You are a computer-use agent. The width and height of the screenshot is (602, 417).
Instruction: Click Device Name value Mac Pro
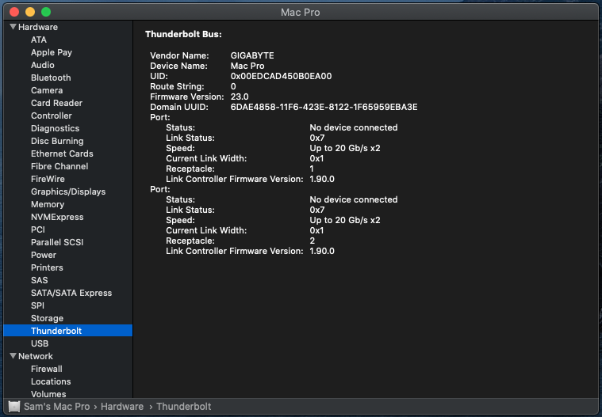click(x=247, y=66)
